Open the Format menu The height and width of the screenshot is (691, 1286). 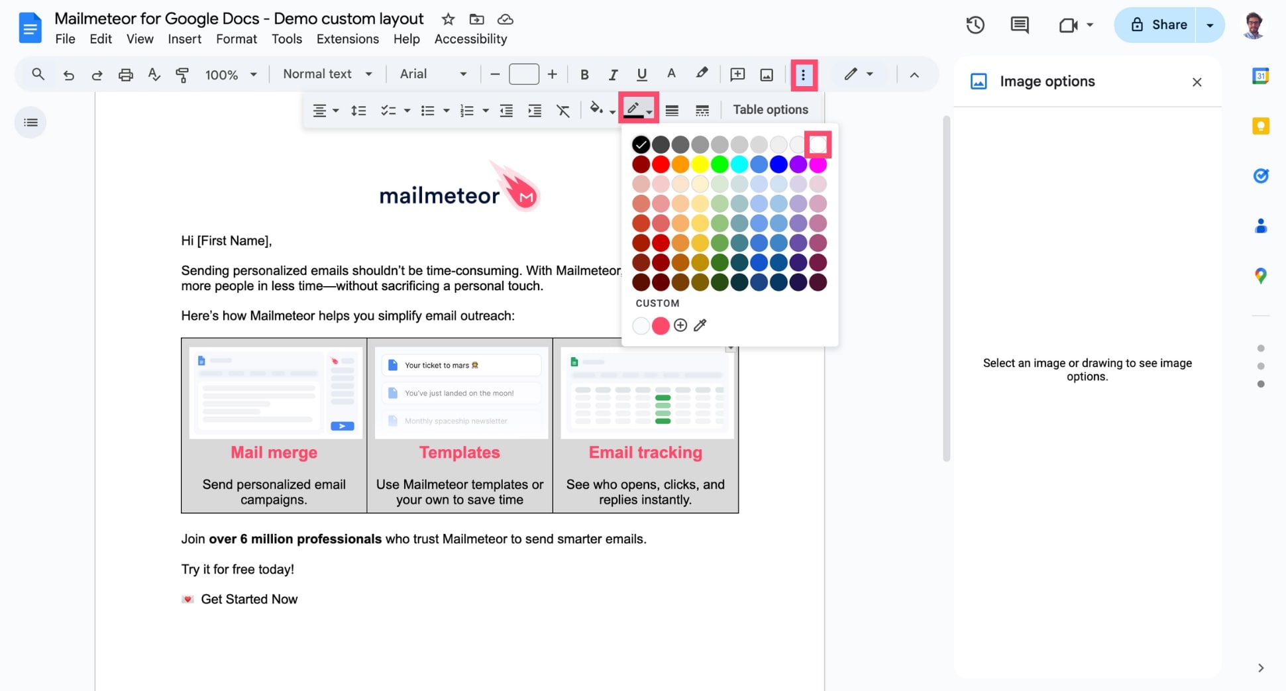(x=237, y=39)
